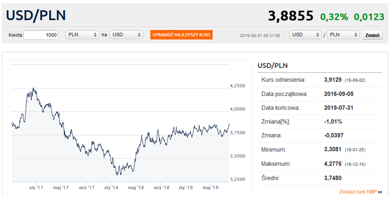Open the PLN source currency dropdown
390x197 pixels.
pyautogui.click(x=82, y=35)
